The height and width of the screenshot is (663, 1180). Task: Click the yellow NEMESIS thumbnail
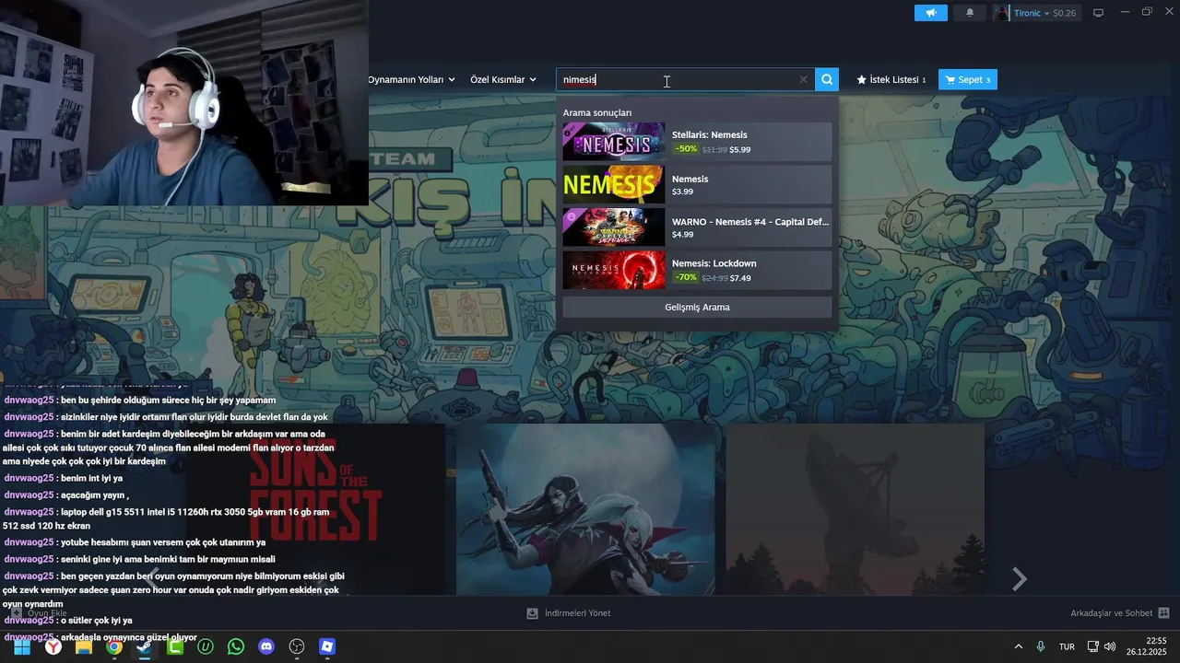click(x=614, y=184)
